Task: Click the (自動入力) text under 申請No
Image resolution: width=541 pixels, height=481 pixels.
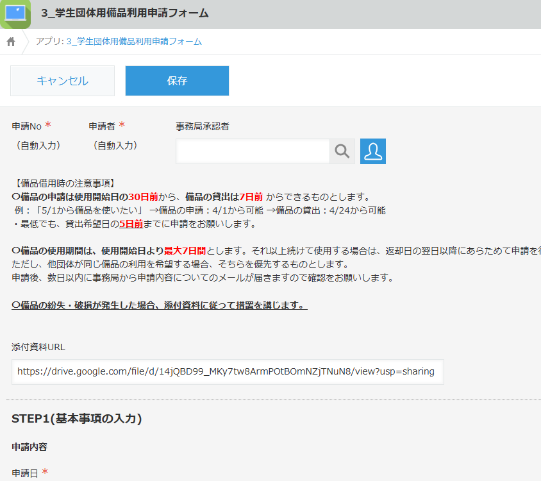Action: click(x=38, y=146)
